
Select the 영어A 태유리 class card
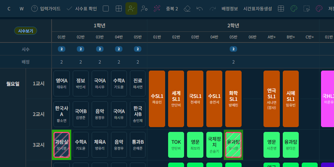point(62,83)
